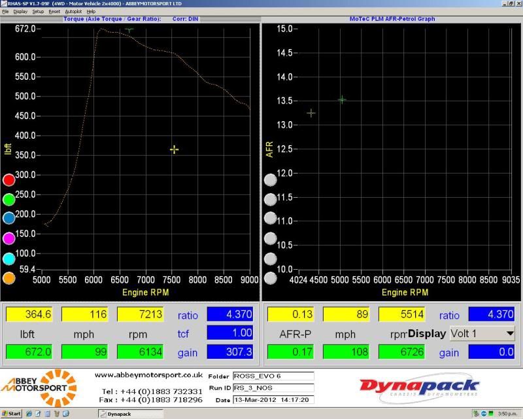The image size is (523, 419).
Task: Toggle gray AFR run circle beside 4024 axis label
Action: (270, 278)
